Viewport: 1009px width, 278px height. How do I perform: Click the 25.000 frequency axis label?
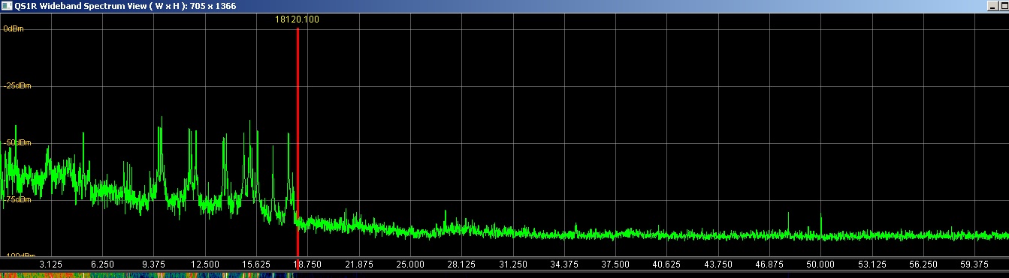(x=410, y=265)
